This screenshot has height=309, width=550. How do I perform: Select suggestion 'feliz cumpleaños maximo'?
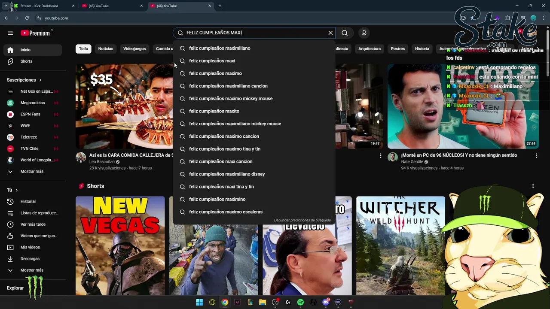[x=254, y=73]
